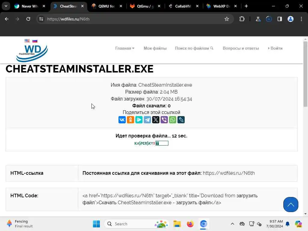
Task: Click the CHEATSTEAMINSTALLER.EXE heading
Action: [x=79, y=69]
